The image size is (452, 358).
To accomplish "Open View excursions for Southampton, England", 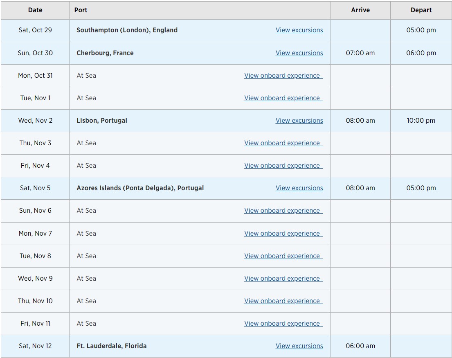I will tap(299, 30).
